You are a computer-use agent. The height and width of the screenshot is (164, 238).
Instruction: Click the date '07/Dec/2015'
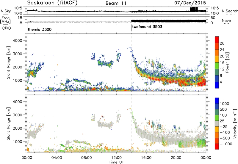pyautogui.click(x=190, y=3)
